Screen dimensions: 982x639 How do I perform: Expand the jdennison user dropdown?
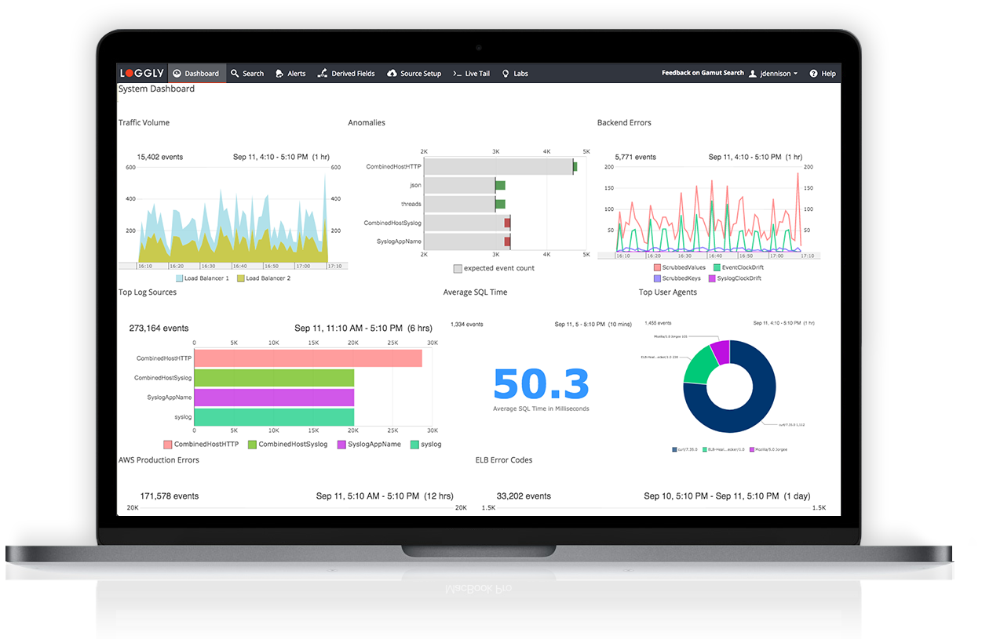(x=773, y=74)
